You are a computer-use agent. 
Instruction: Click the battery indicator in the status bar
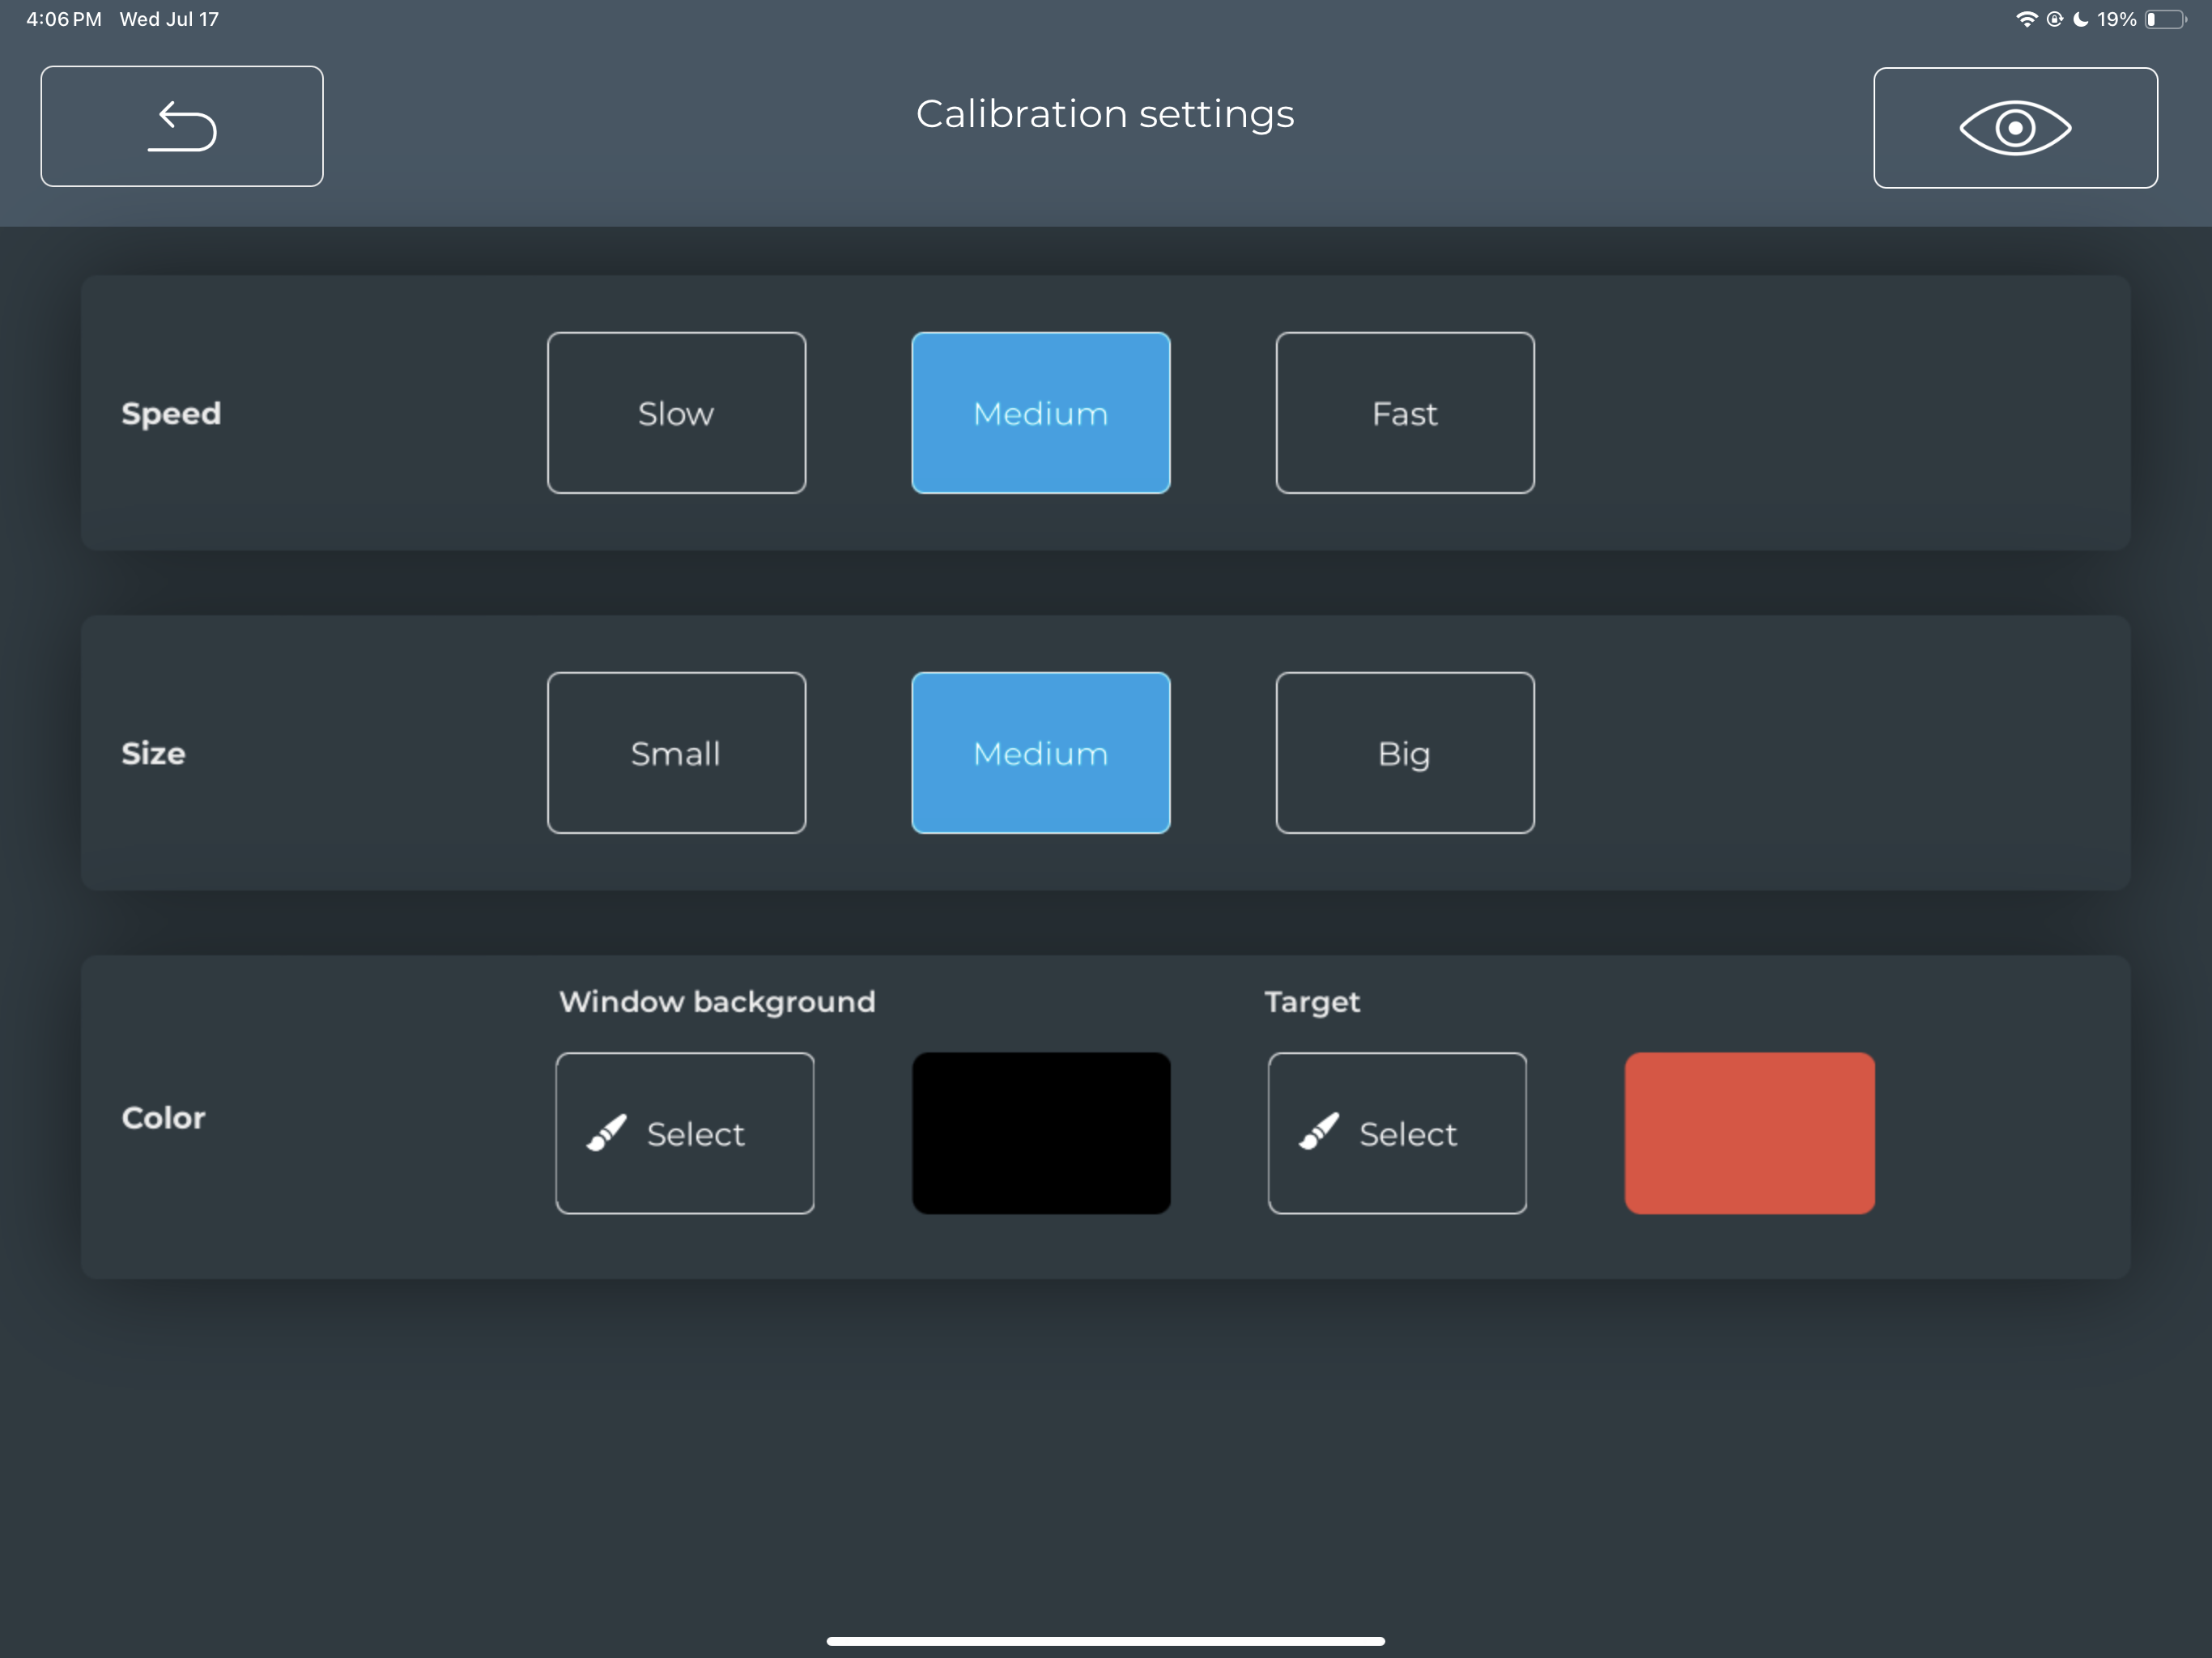pos(2164,19)
